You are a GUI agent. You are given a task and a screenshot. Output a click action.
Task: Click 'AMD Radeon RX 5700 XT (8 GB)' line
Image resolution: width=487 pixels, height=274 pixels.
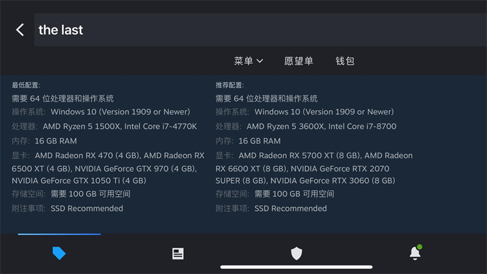point(326,155)
